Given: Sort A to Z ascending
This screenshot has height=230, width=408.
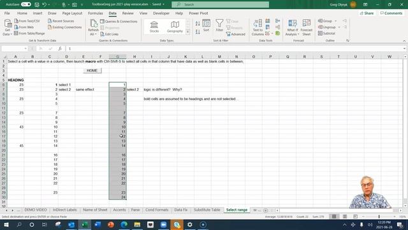Looking at the screenshot, I should pos(198,24).
